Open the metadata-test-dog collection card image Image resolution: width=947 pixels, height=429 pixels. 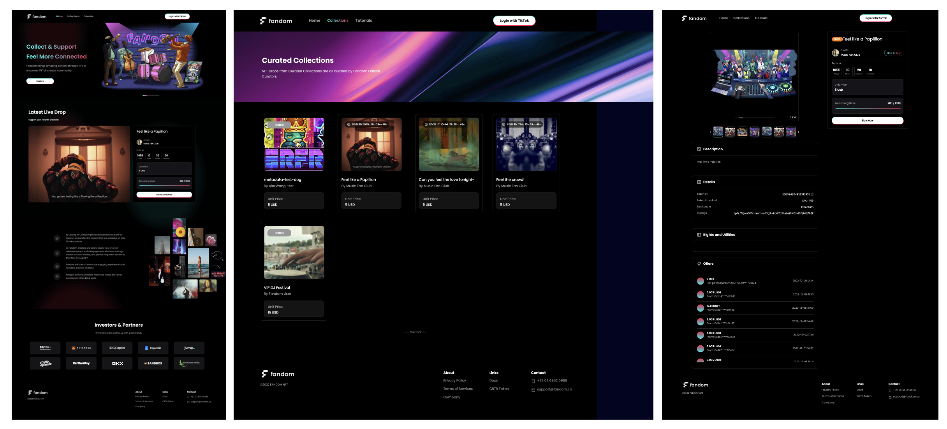coord(294,144)
